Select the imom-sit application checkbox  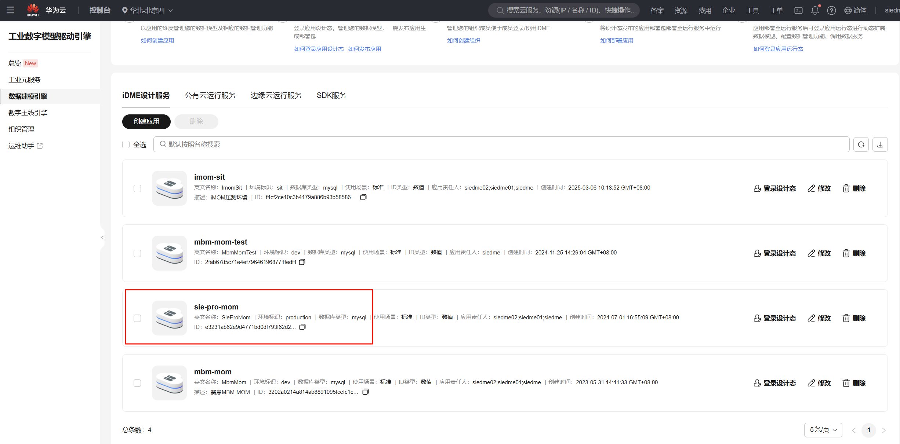[x=137, y=188]
